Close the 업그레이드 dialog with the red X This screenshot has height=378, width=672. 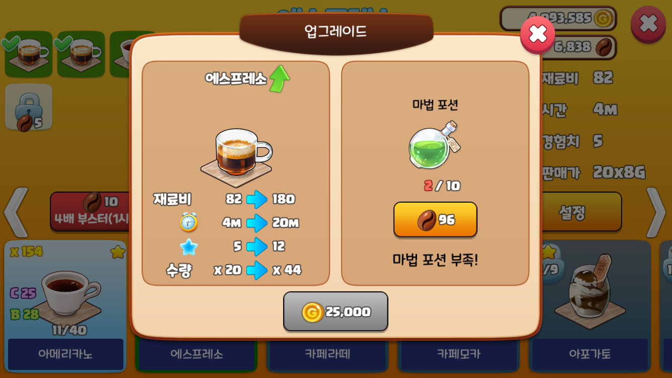click(x=537, y=34)
